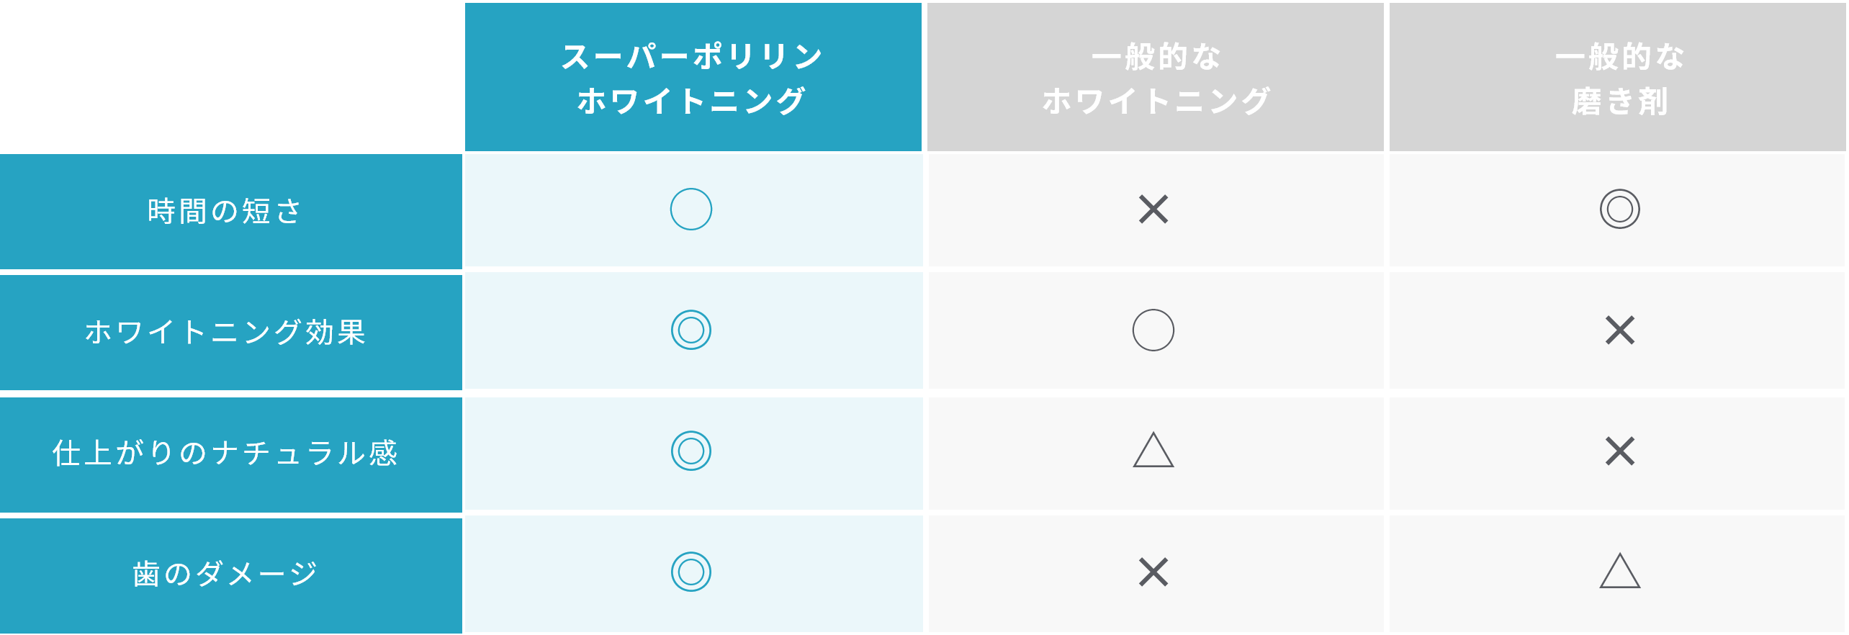Click the triangle in 仕上がりのナチュラル感 row
1849x635 pixels.
1153,450
